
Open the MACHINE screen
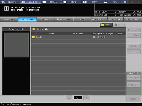click(x=10, y=2)
